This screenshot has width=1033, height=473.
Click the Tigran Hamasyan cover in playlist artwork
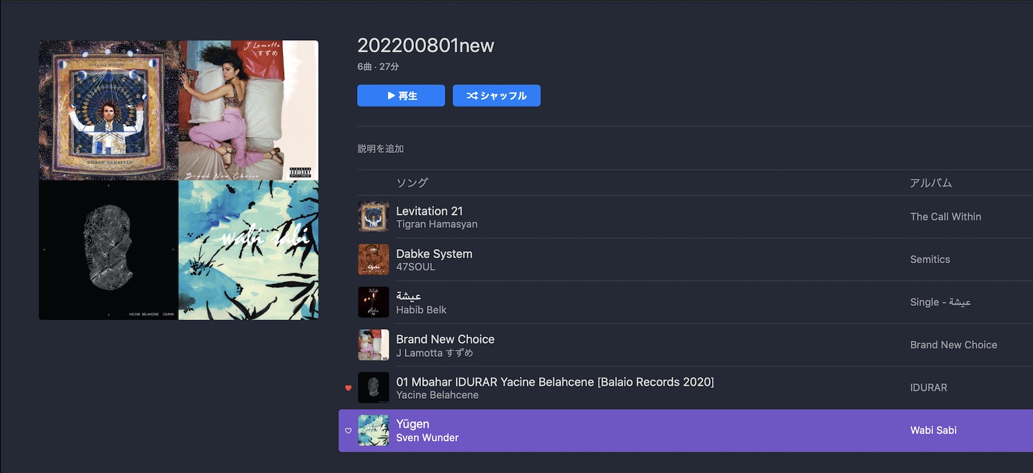[108, 110]
